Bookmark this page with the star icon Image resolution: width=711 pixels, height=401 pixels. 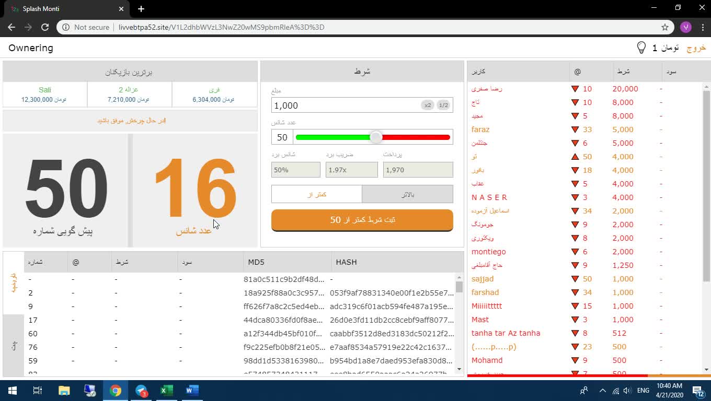tap(665, 27)
